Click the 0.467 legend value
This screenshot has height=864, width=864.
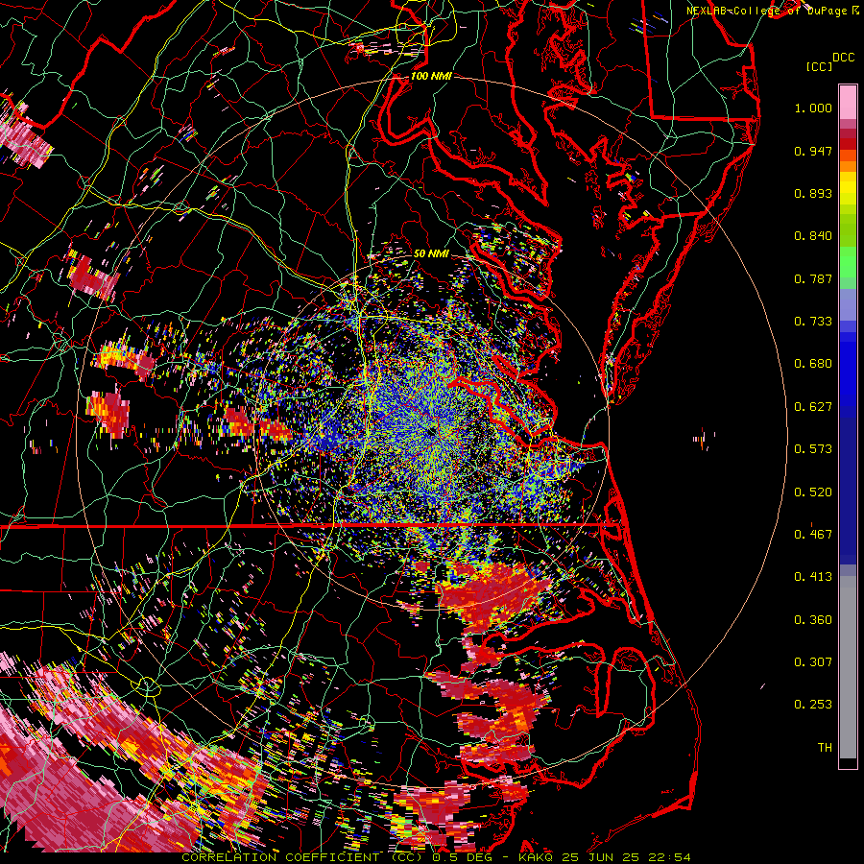[x=813, y=535]
